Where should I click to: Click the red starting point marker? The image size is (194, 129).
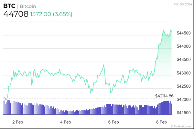click(x=6, y=99)
